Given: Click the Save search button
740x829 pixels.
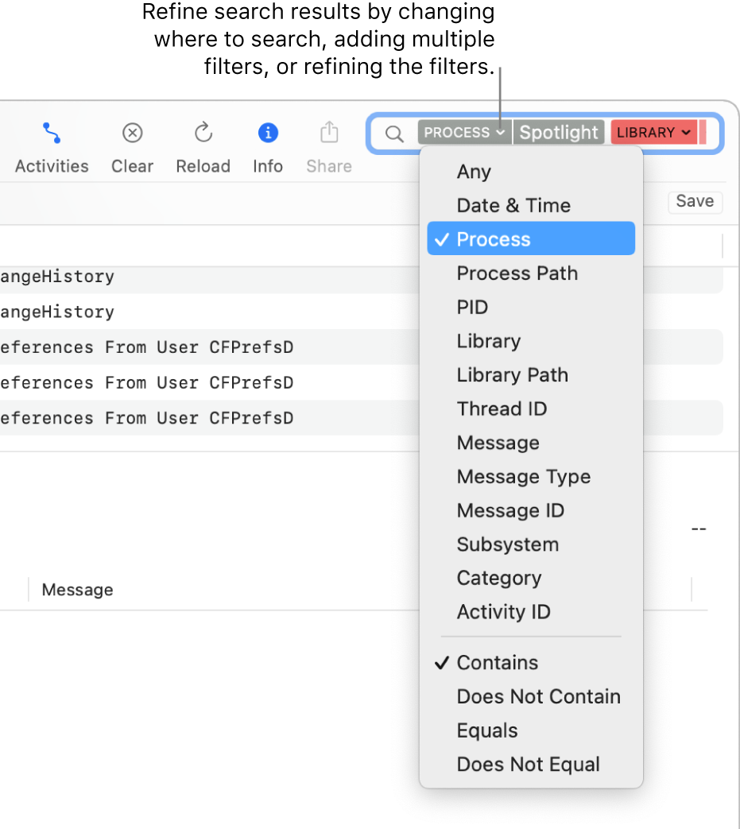Looking at the screenshot, I should 695,202.
